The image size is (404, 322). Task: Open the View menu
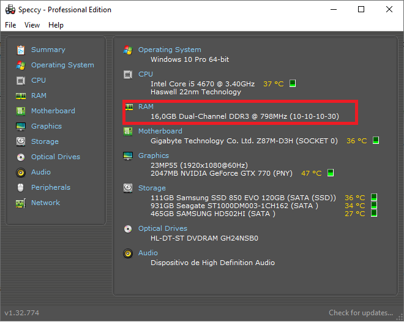coord(32,25)
